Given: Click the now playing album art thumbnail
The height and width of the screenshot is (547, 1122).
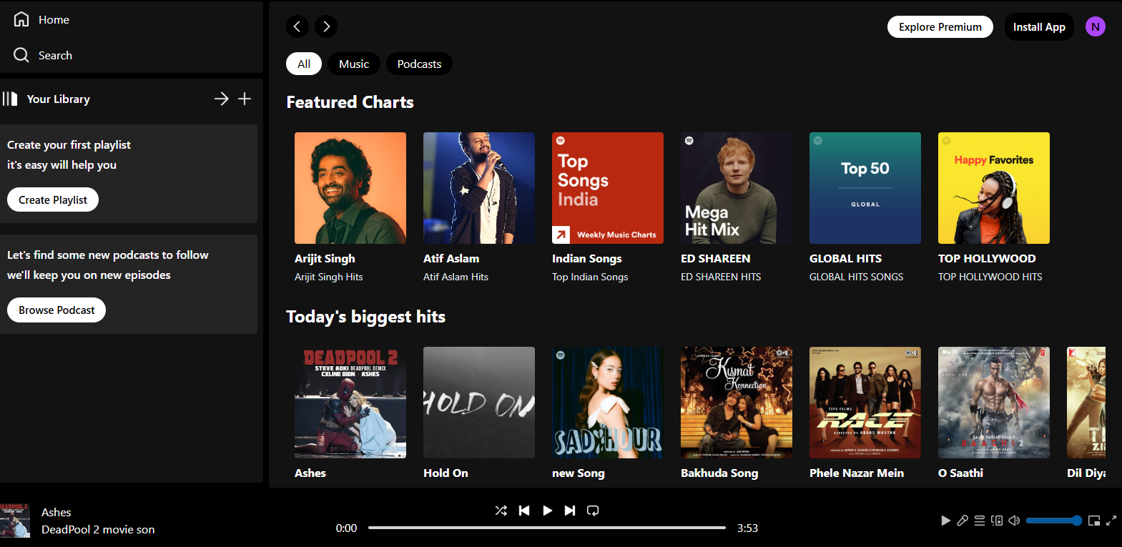Looking at the screenshot, I should click(x=15, y=521).
